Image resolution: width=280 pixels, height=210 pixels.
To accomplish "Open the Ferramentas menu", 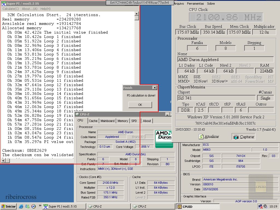I will click(195, 4).
